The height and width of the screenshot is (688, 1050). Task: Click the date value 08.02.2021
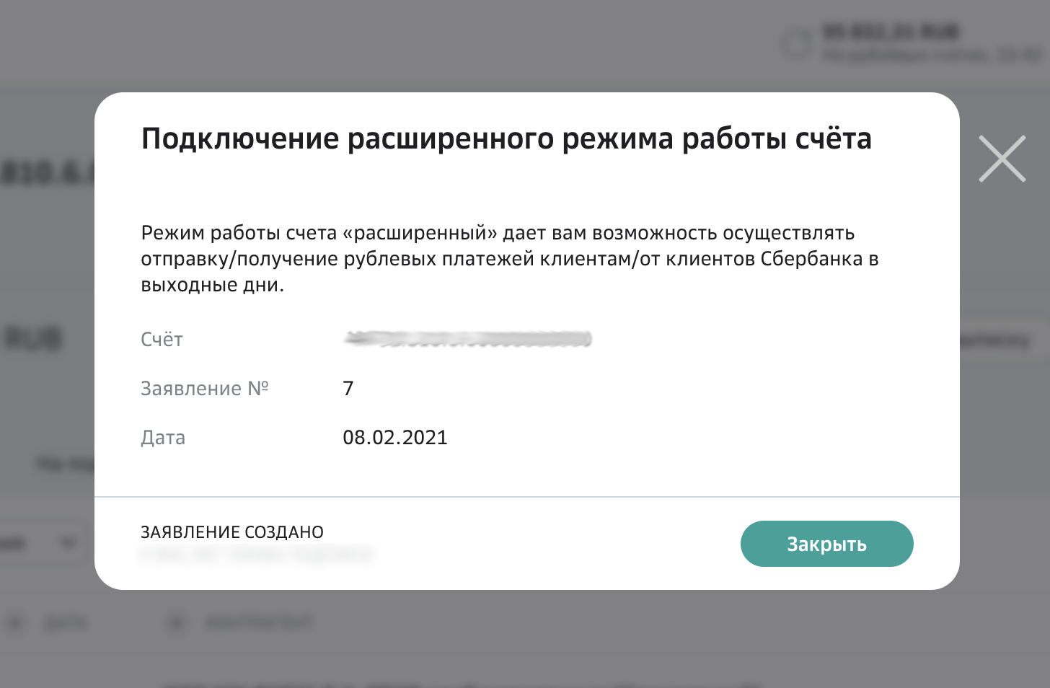click(395, 437)
